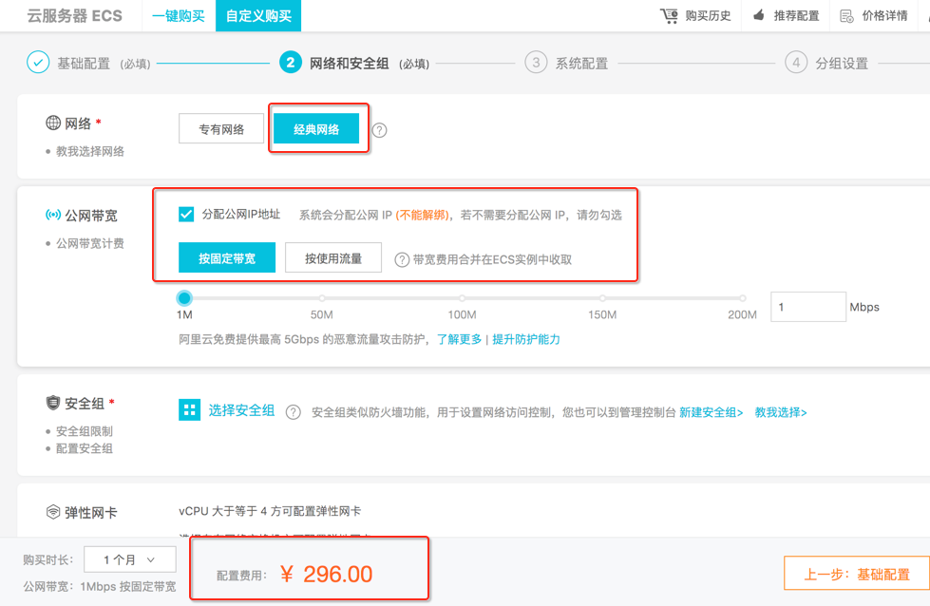Open the 自定义购买 tab

(x=258, y=16)
